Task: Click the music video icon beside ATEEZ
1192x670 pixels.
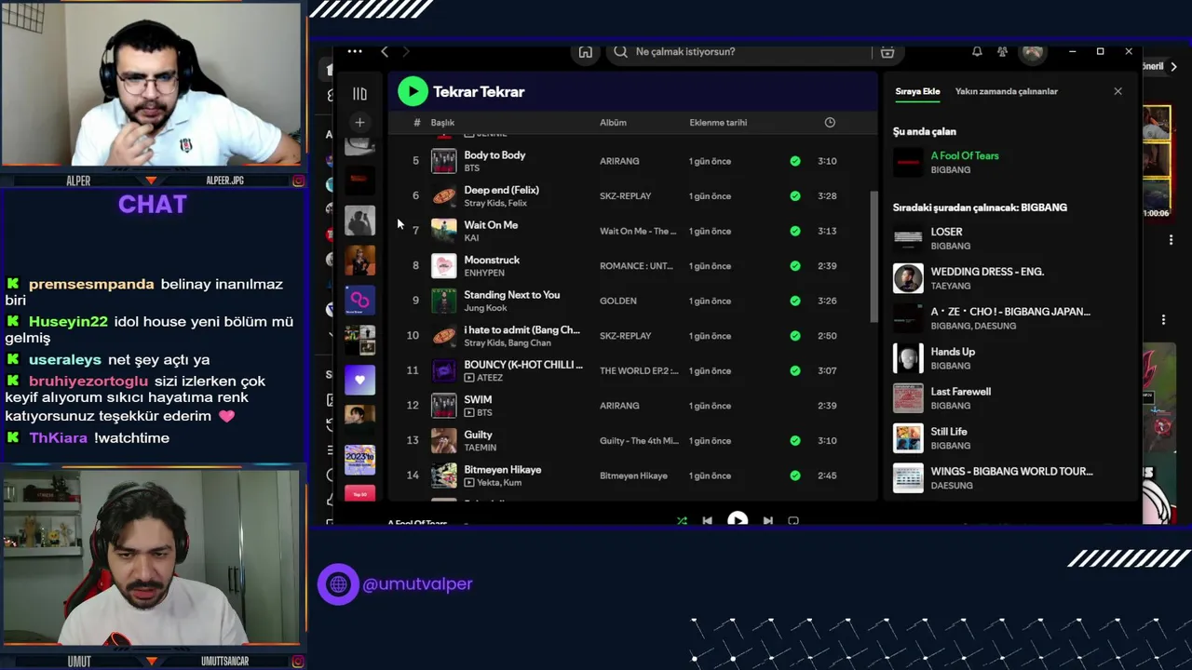Action: pos(469,378)
